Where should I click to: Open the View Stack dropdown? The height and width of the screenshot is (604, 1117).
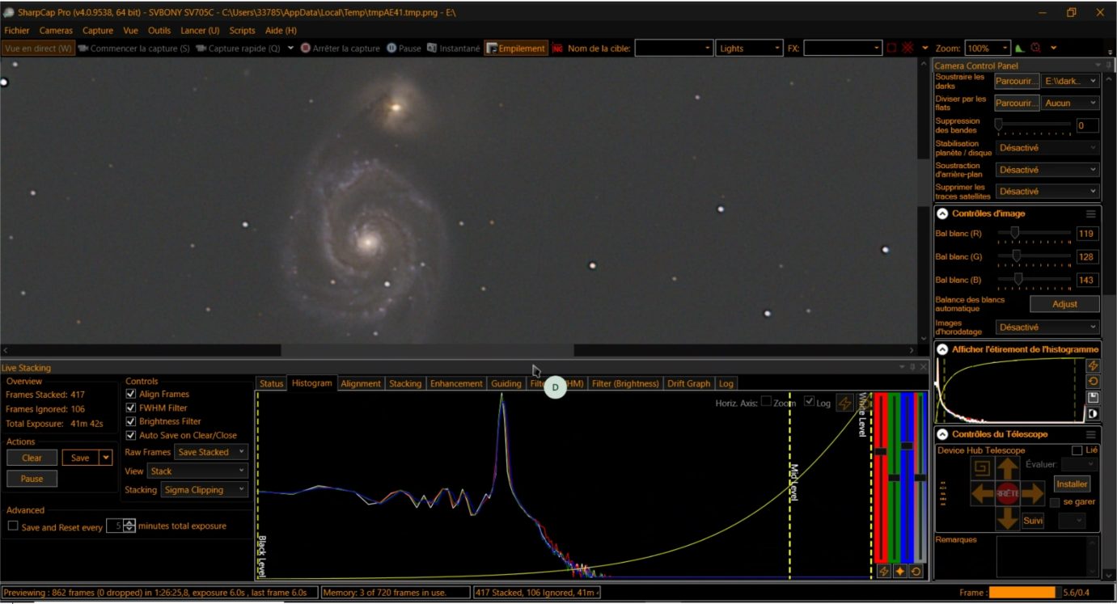(197, 471)
